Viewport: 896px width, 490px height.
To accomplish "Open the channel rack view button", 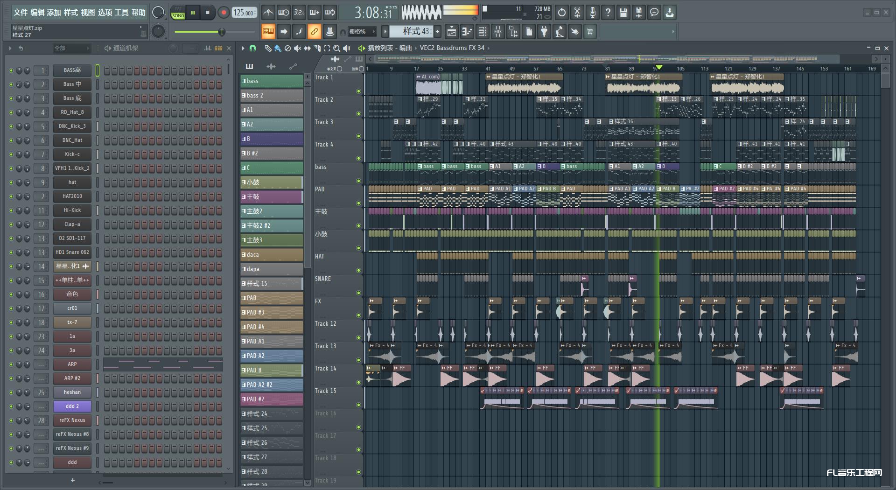I will [x=483, y=32].
